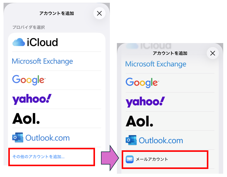The width and height of the screenshot is (227, 177).
Task: Select the Google logo in the left panel
Action: click(x=29, y=80)
